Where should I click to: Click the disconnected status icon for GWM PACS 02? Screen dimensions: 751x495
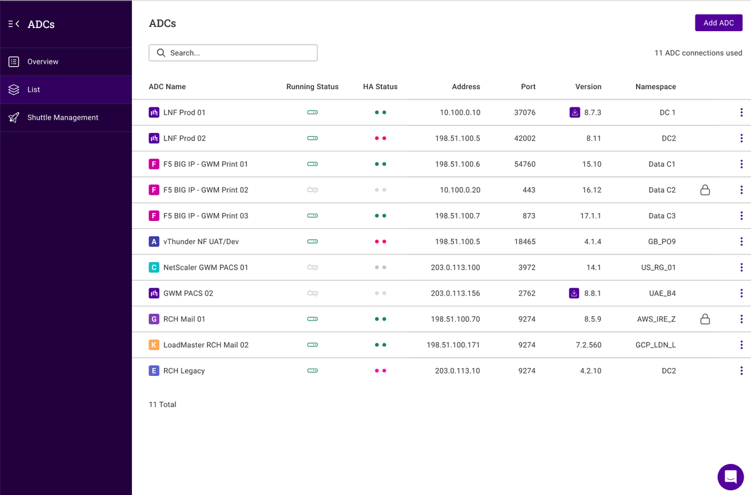click(x=312, y=294)
